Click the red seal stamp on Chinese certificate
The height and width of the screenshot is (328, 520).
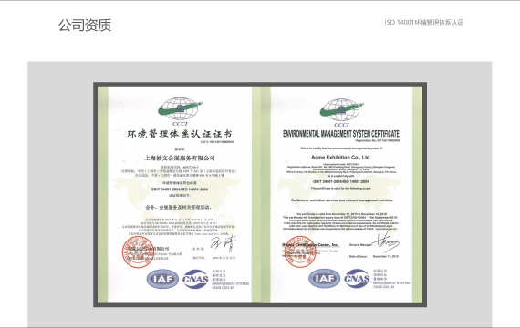(x=138, y=251)
